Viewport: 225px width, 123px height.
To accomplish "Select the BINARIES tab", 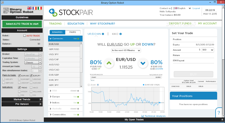I will [x=58, y=32].
